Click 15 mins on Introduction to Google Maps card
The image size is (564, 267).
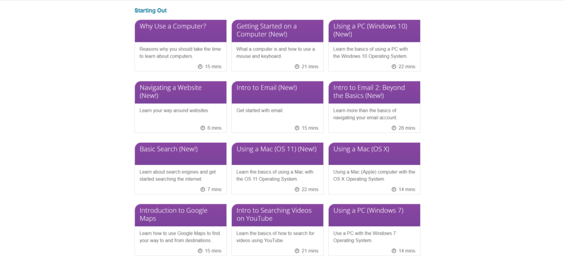[x=213, y=251]
